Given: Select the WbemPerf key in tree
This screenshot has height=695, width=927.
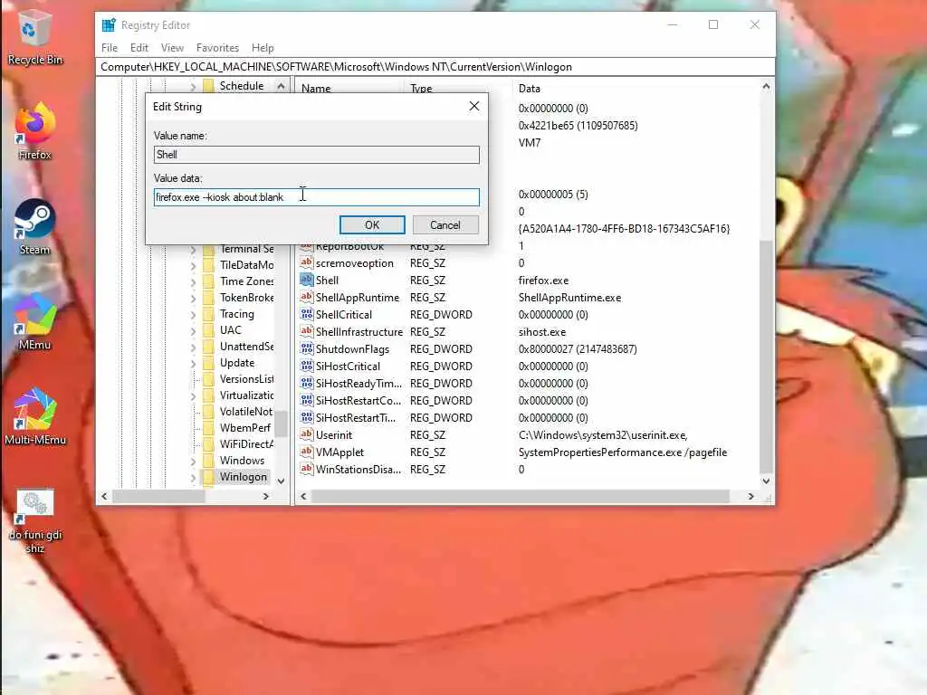Looking at the screenshot, I should click(244, 427).
